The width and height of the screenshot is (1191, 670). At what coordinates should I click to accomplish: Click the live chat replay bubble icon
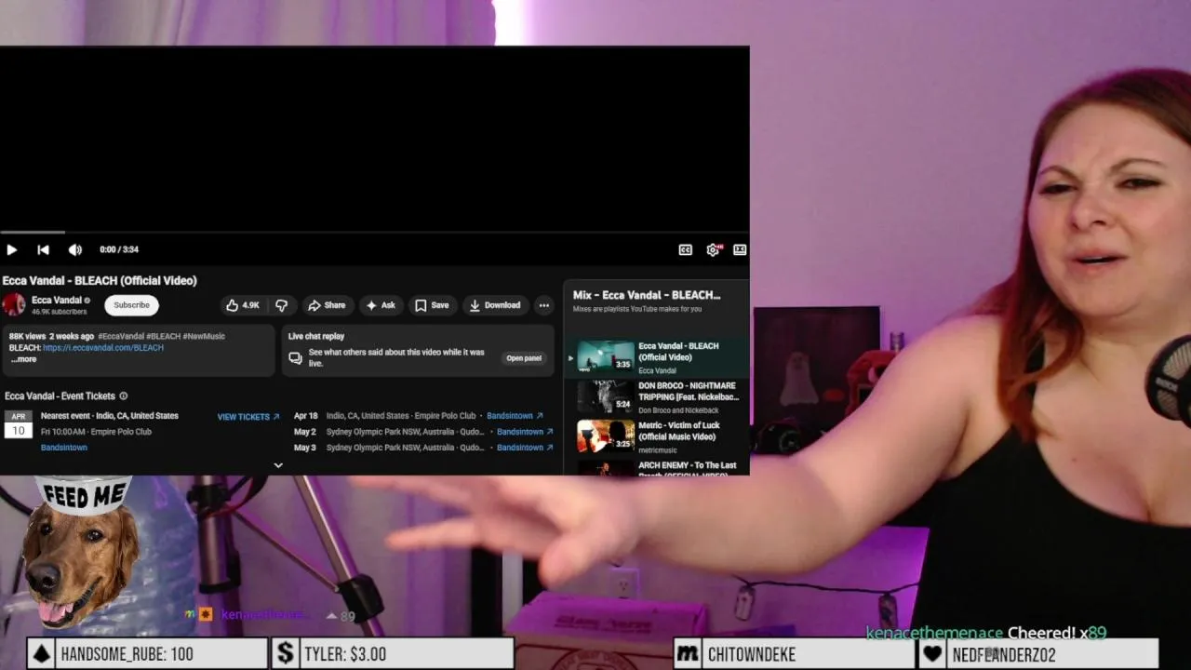click(x=295, y=358)
